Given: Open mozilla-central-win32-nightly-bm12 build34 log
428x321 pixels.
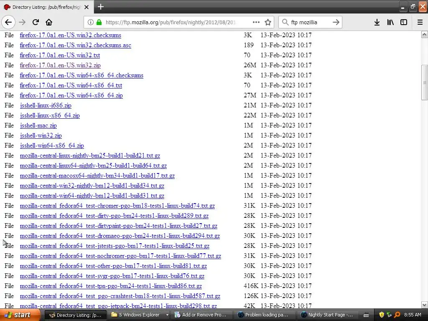Looking at the screenshot, I should pos(92,186).
